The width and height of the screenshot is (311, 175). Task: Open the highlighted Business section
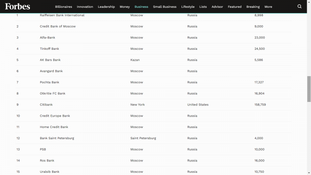[x=141, y=7]
